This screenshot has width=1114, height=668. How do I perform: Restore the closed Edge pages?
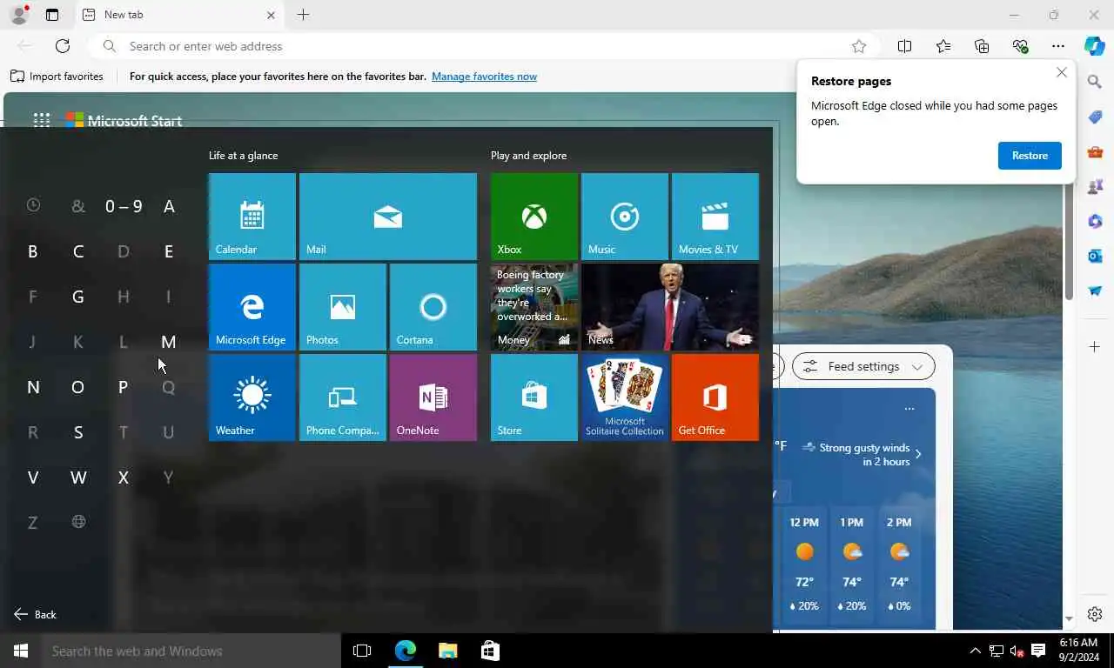tap(1030, 156)
